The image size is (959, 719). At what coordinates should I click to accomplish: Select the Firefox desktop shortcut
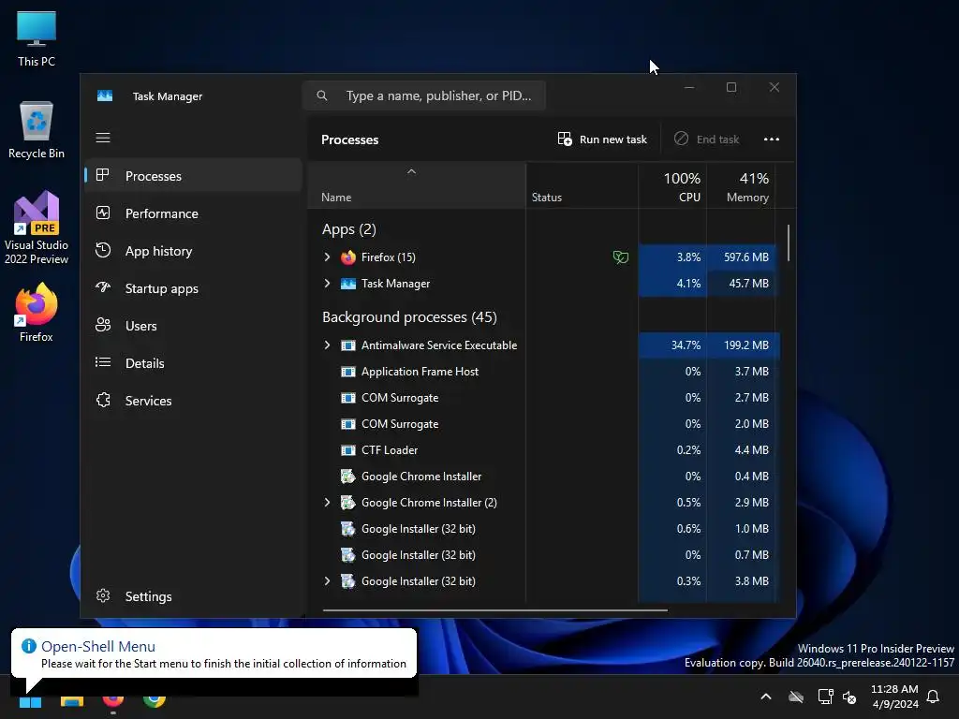(x=37, y=313)
